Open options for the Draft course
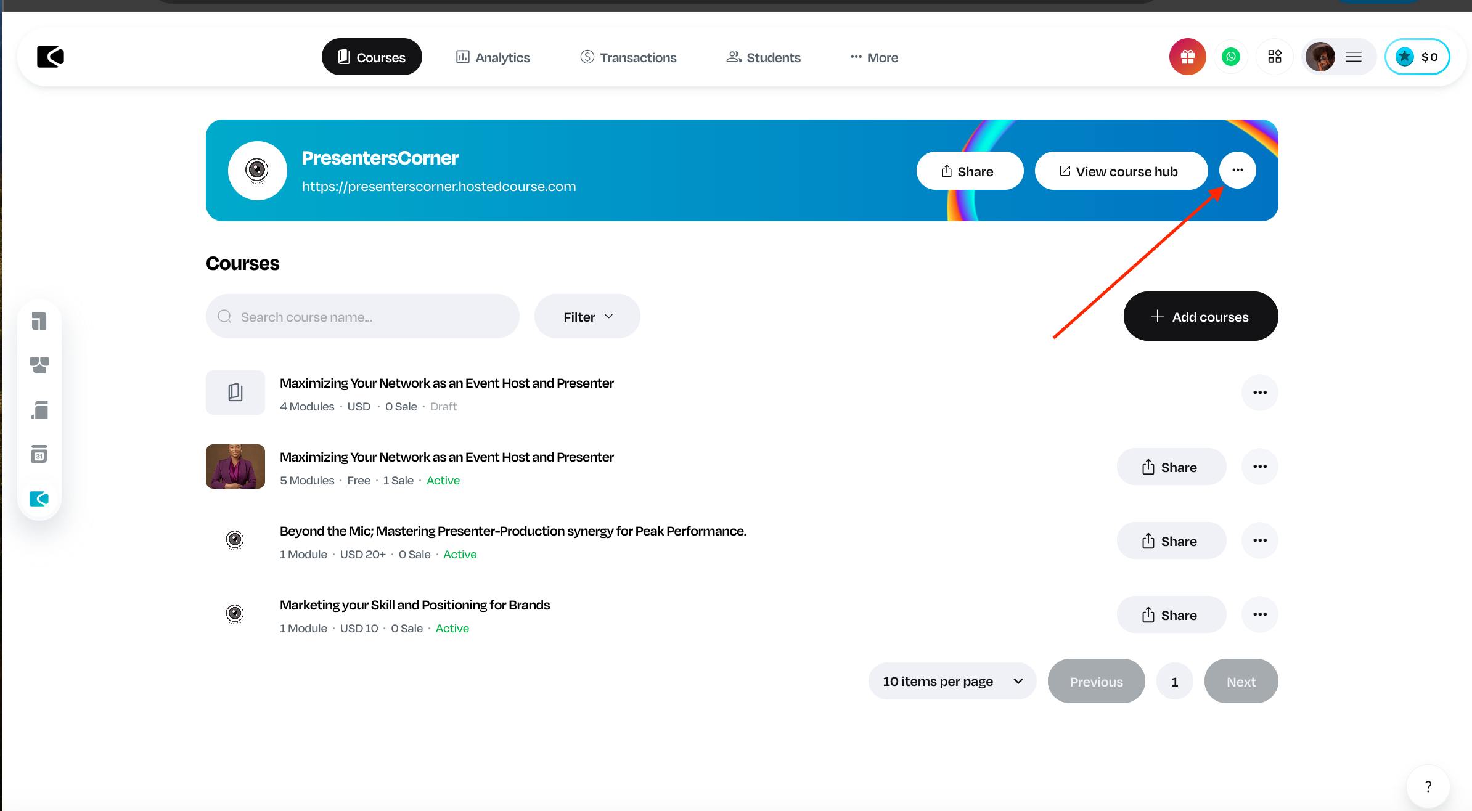 click(1259, 393)
